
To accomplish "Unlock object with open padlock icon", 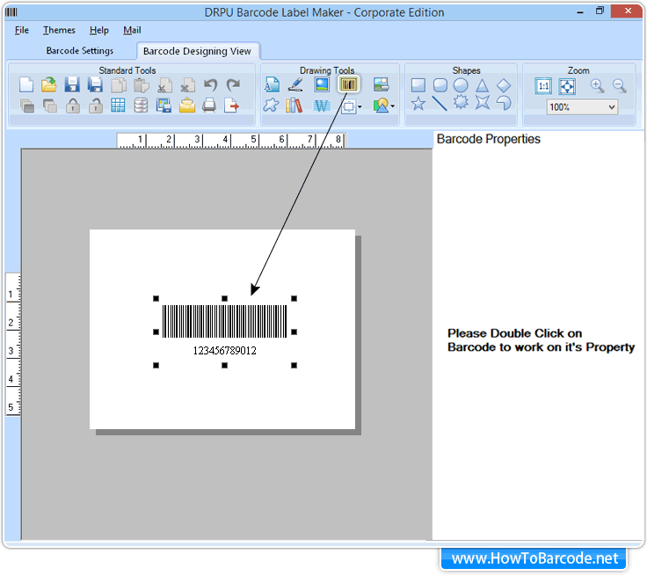I will pos(96,106).
